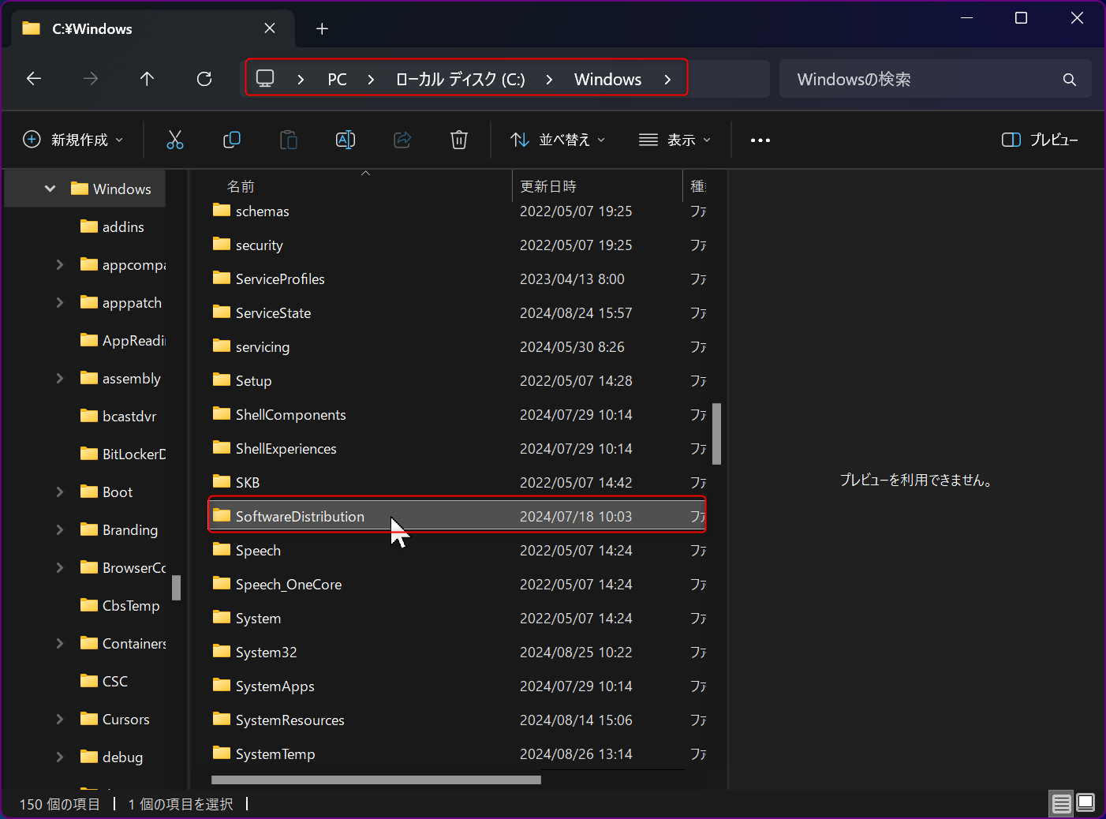Select the SystemTemp folder

458,754
